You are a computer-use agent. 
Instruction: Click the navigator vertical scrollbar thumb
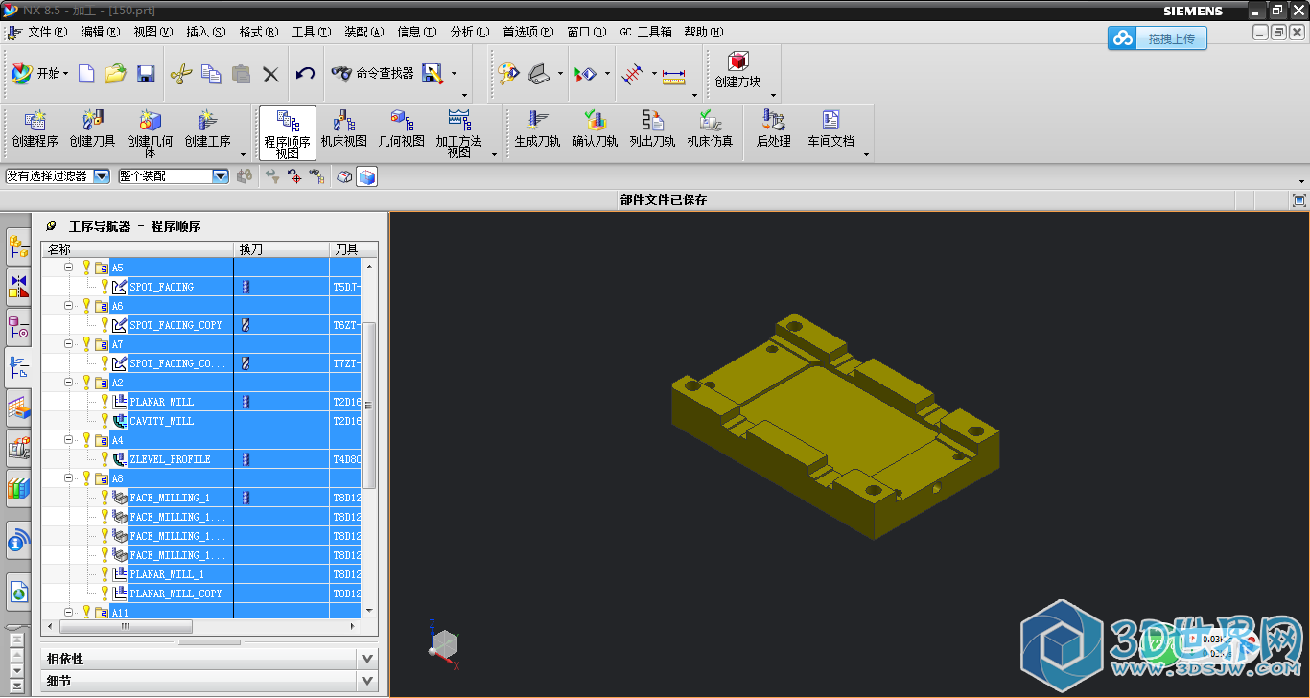tap(368, 405)
